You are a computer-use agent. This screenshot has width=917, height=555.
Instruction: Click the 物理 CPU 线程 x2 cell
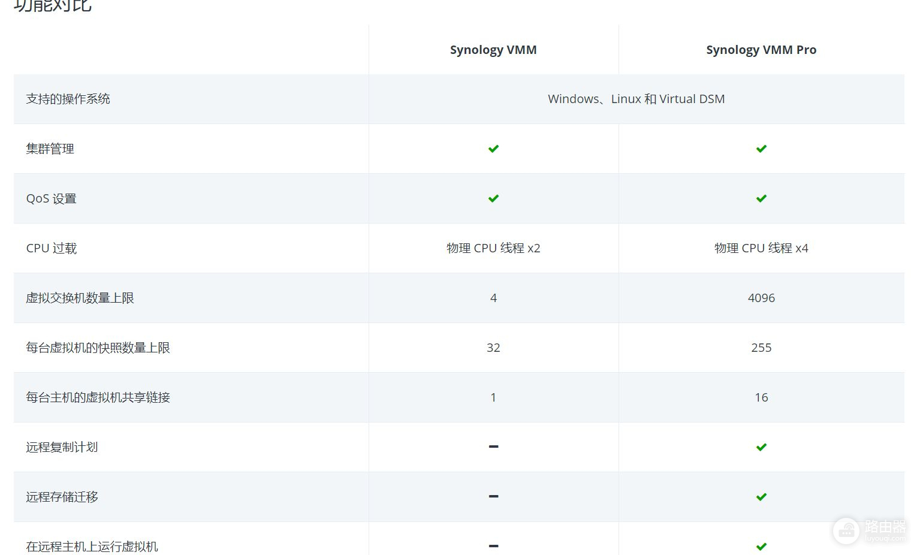(493, 248)
